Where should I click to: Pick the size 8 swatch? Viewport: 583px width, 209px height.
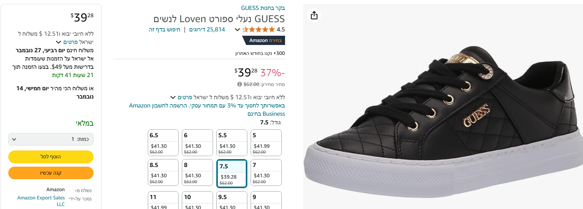[x=197, y=172]
